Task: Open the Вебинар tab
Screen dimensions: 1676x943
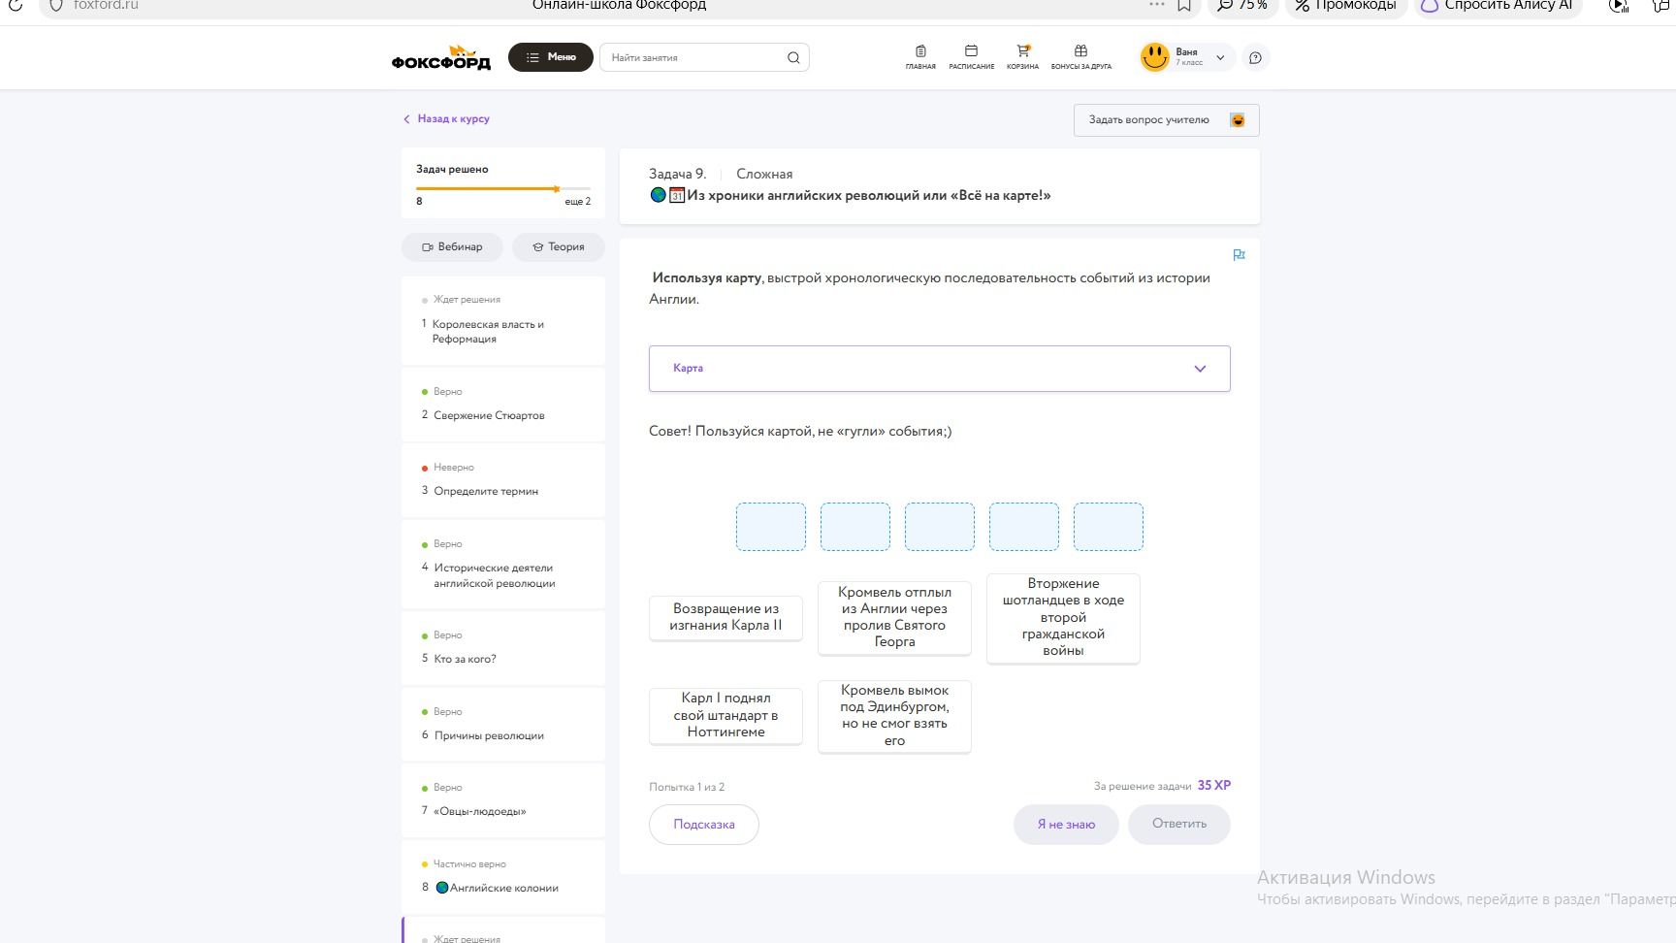Action: point(452,246)
